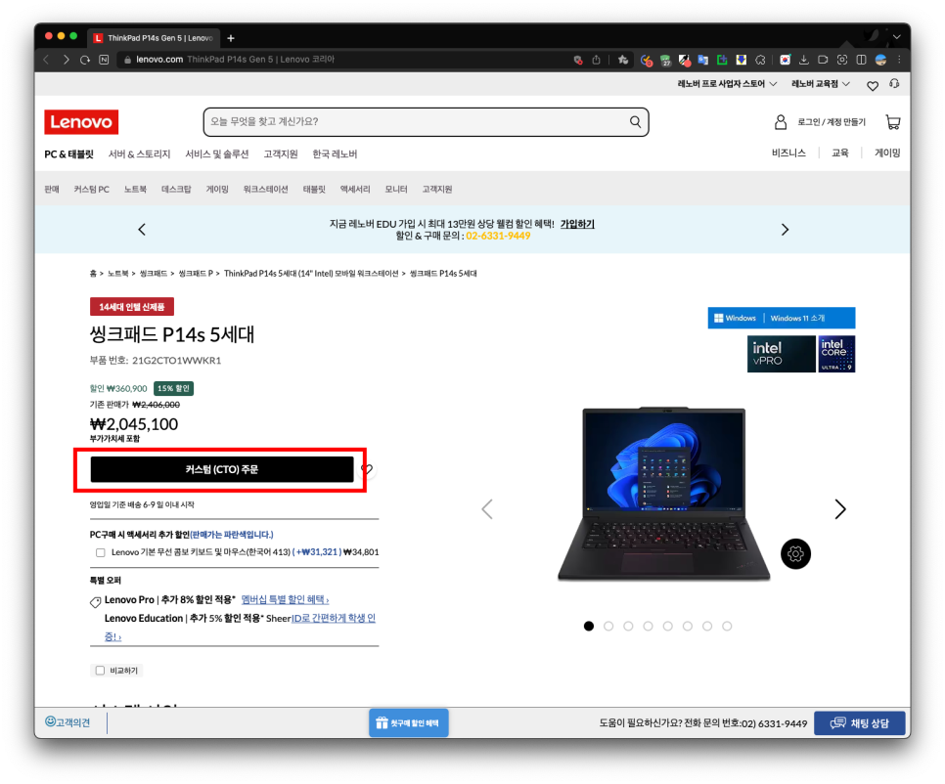Click the support headset icon

point(894,84)
